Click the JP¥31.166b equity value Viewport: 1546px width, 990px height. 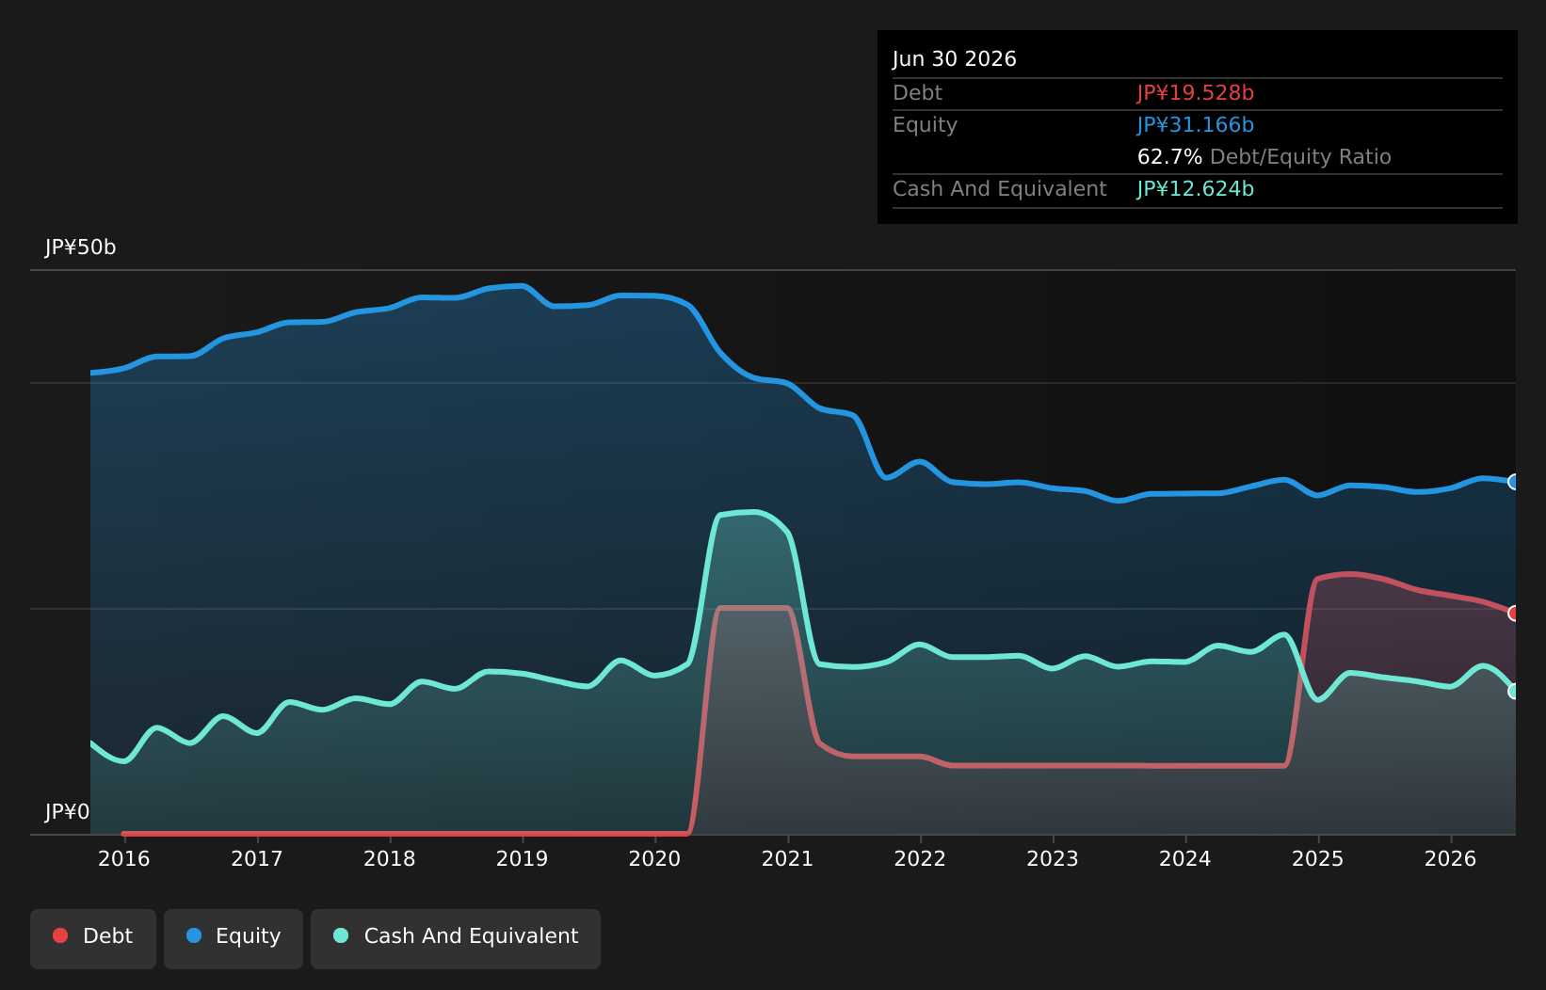coord(1196,125)
